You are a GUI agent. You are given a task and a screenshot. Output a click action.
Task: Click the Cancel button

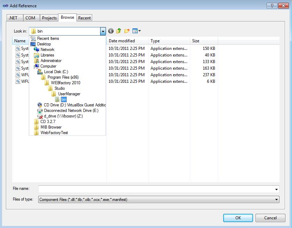pyautogui.click(x=270, y=218)
